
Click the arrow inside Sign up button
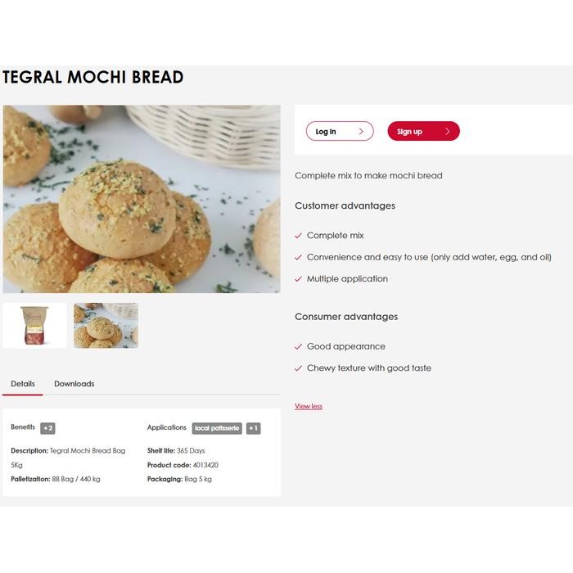447,131
